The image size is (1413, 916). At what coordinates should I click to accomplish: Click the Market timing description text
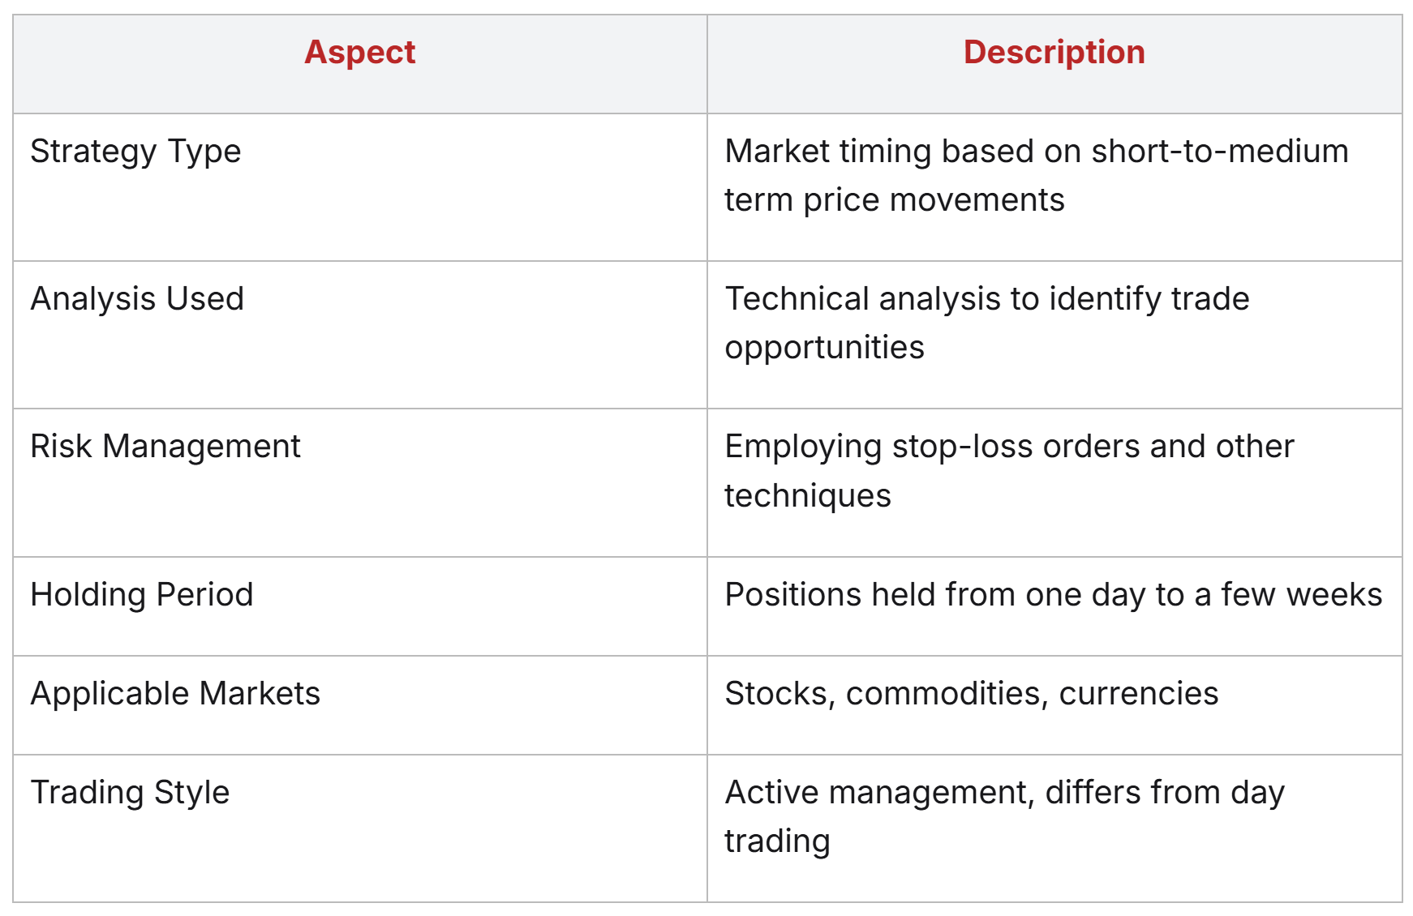[x=1036, y=175]
